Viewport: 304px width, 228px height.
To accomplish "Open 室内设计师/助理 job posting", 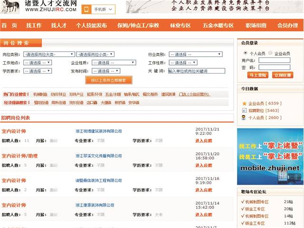I will pos(19,156).
